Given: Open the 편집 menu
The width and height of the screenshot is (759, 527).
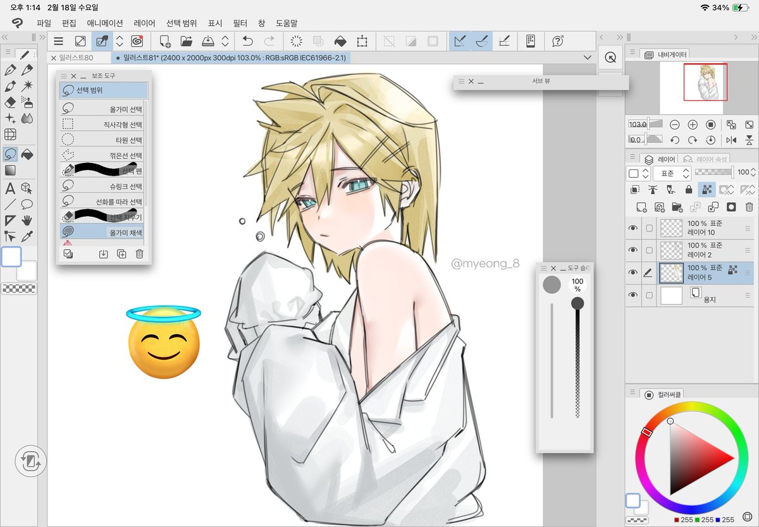Looking at the screenshot, I should tap(69, 23).
